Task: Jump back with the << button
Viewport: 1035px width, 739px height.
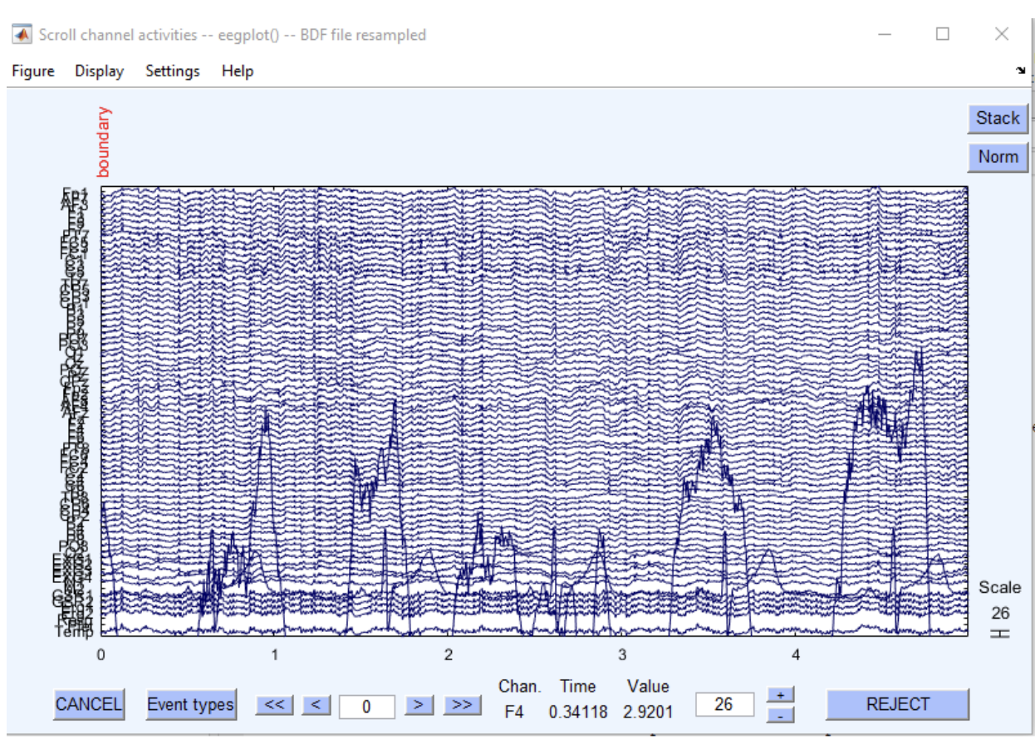Action: click(x=274, y=705)
